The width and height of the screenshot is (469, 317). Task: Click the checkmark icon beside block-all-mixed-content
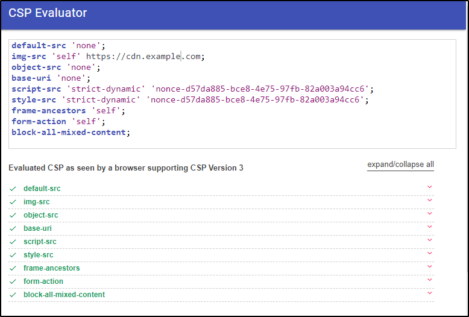[13, 295]
